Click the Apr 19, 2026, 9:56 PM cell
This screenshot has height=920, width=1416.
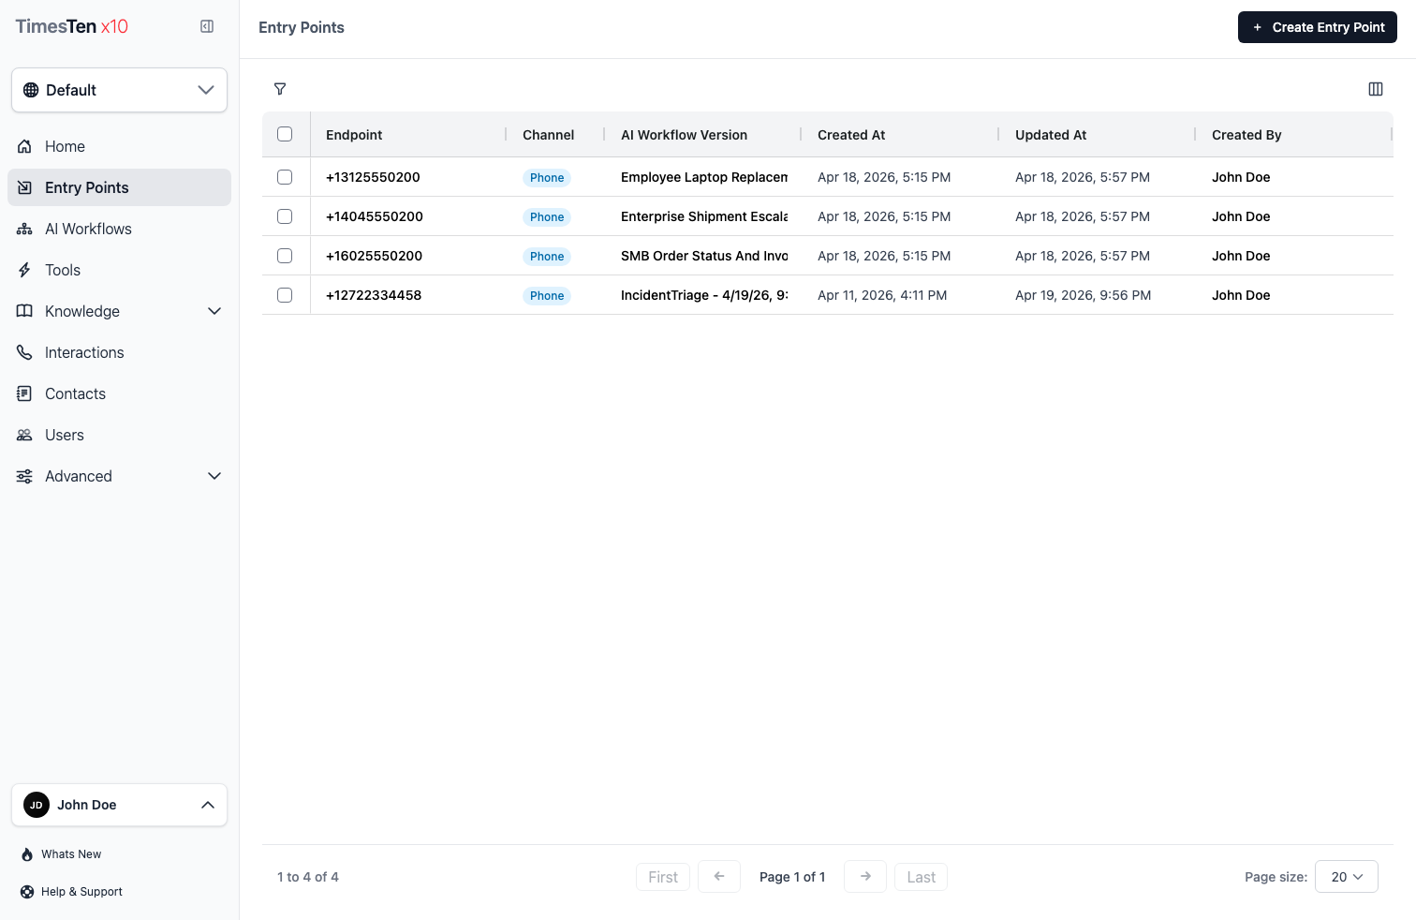point(1084,295)
